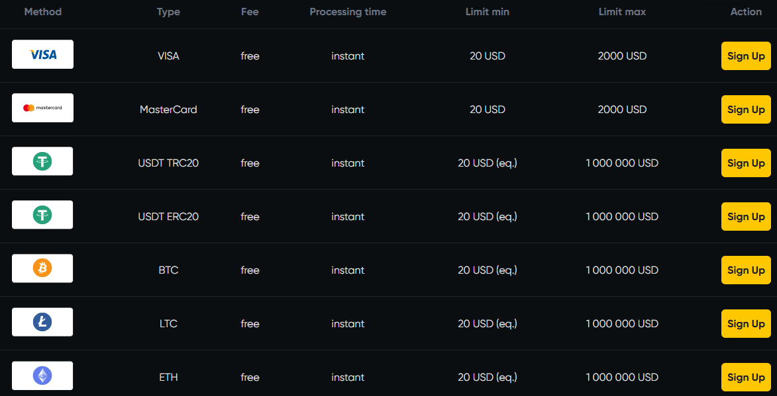
Task: Click the Method column header
Action: (42, 12)
